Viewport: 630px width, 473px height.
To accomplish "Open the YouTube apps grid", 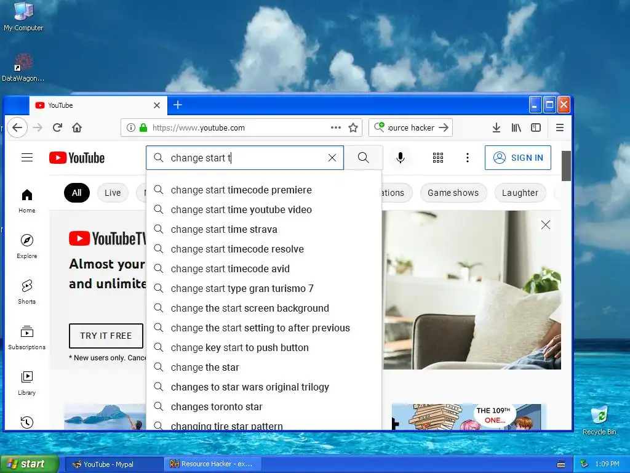I will tap(438, 158).
